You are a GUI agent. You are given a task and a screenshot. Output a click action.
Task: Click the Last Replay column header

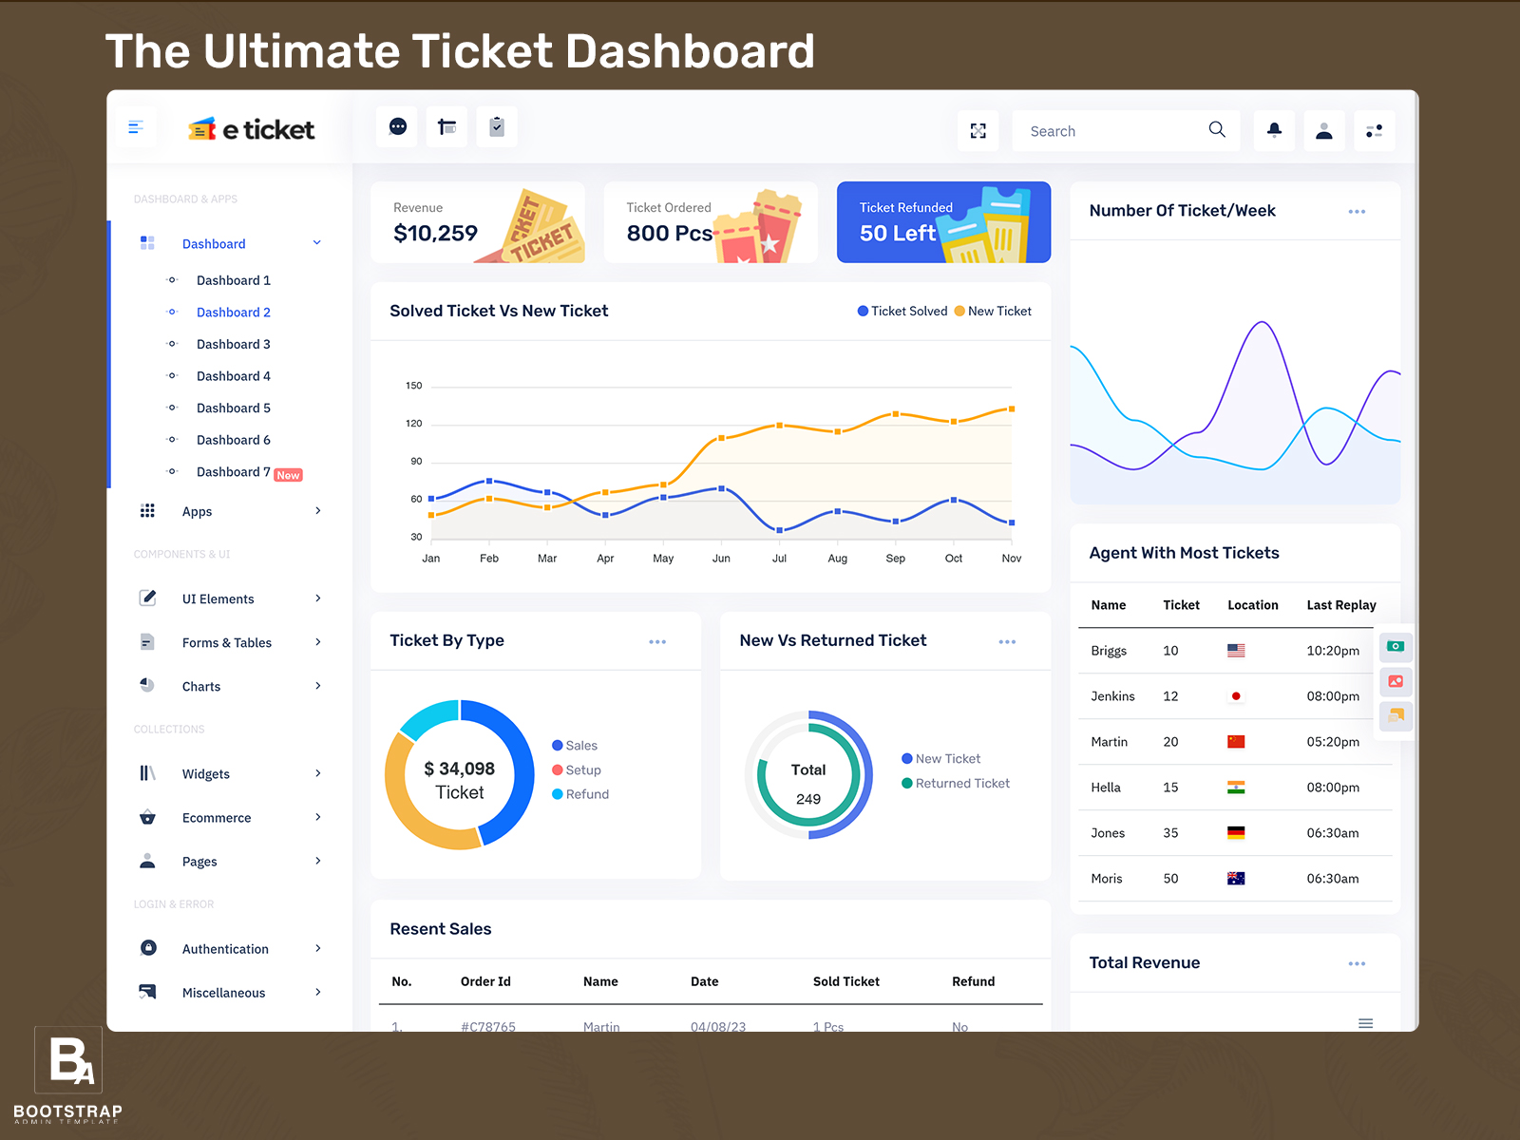click(x=1340, y=605)
